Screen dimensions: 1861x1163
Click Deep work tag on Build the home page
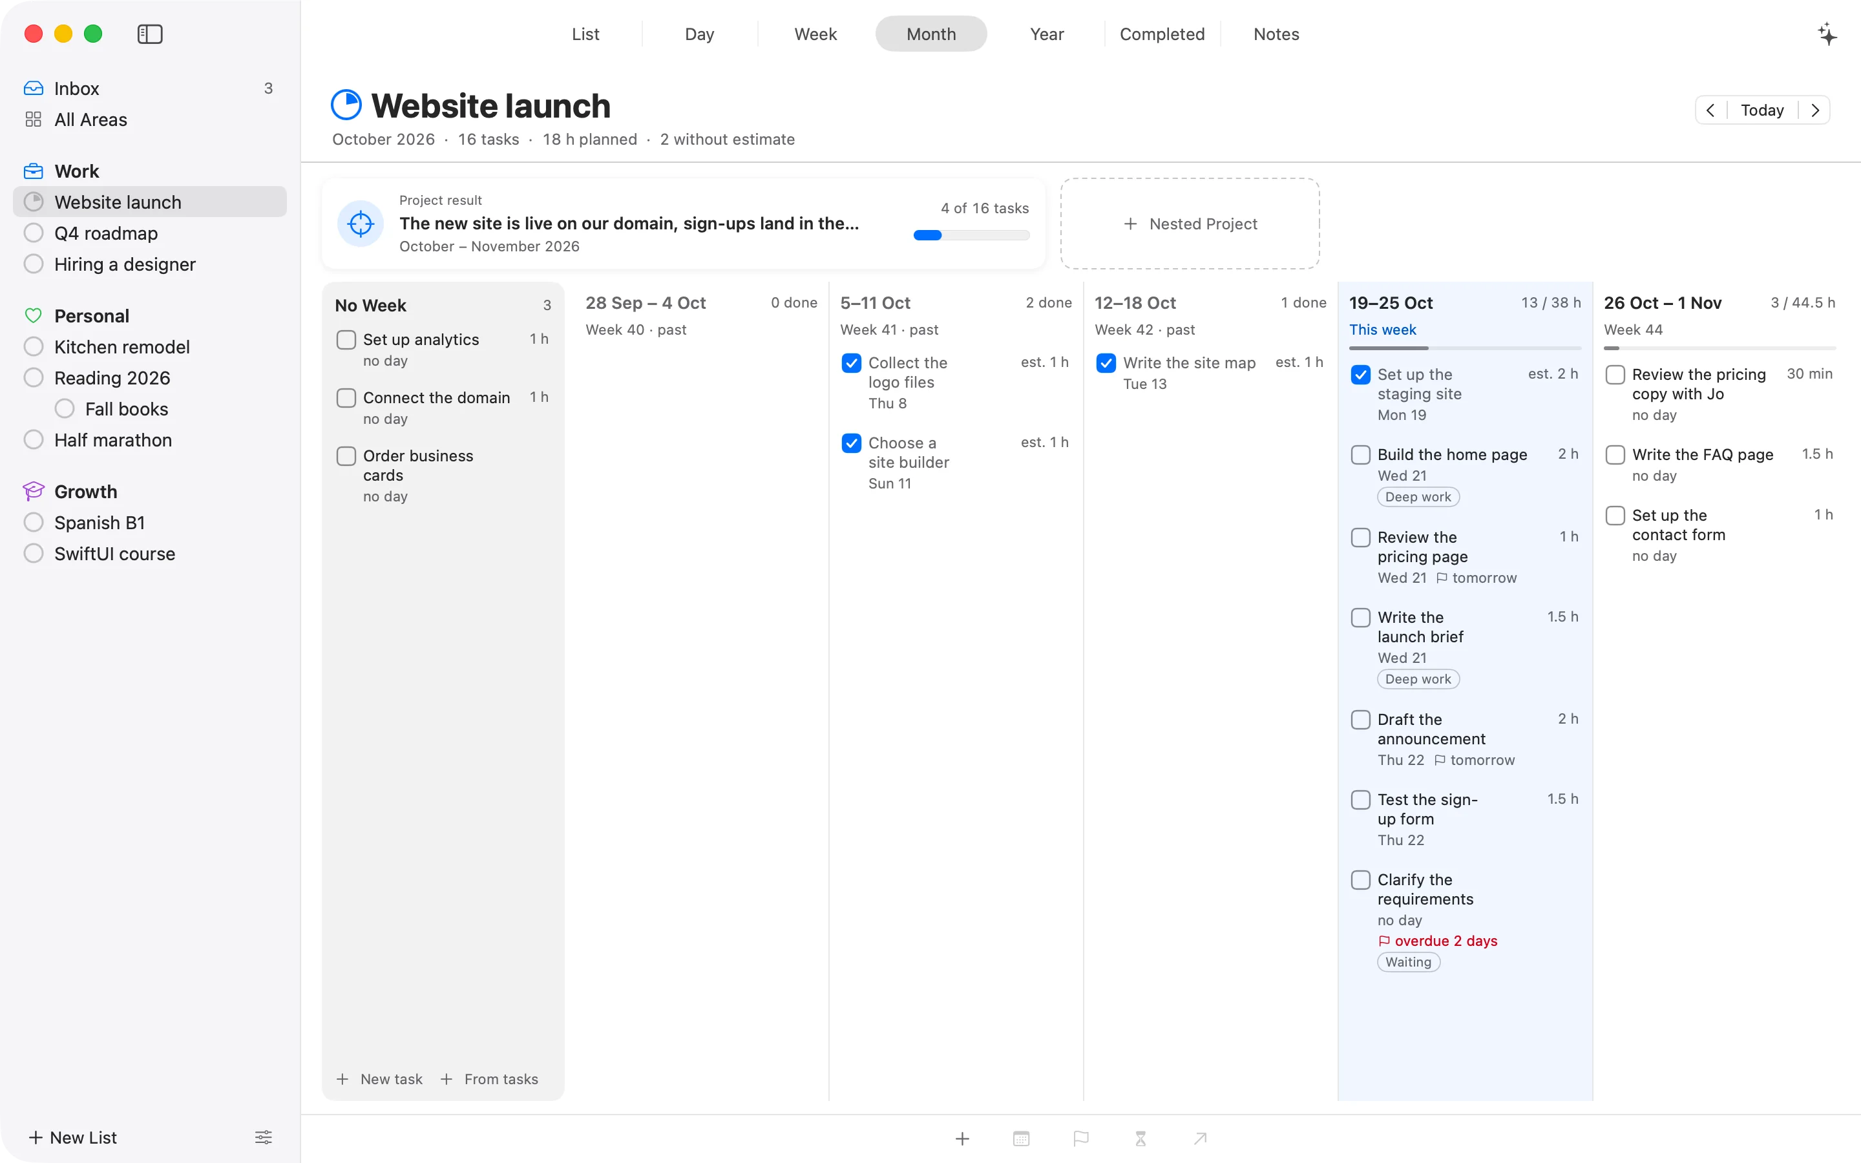click(x=1418, y=497)
